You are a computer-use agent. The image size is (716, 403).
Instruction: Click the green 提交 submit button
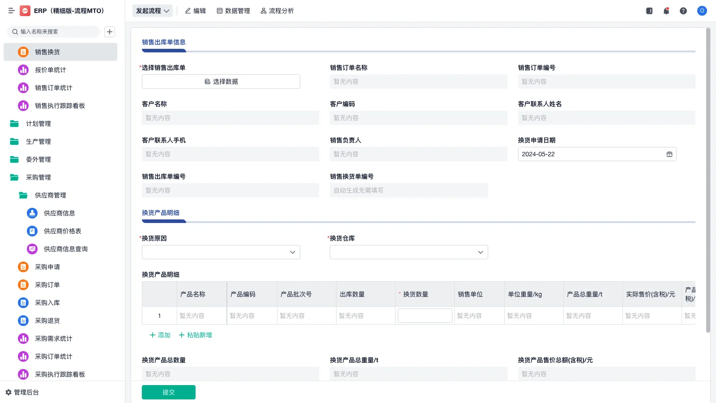(168, 392)
